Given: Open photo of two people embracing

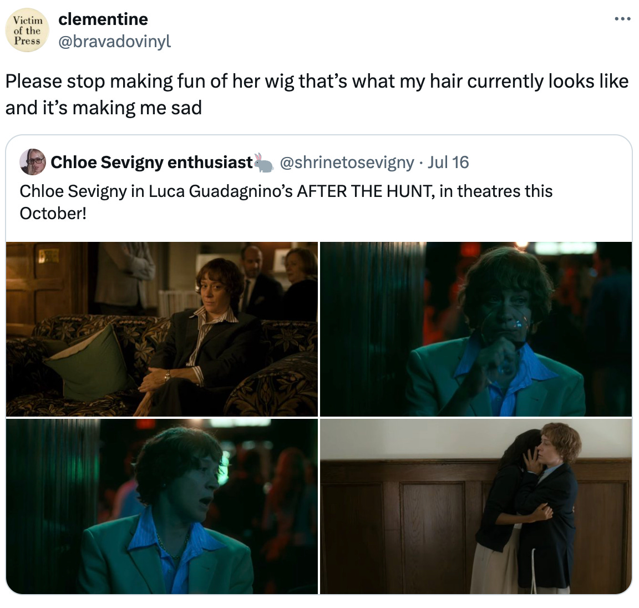Looking at the screenshot, I should click(475, 506).
